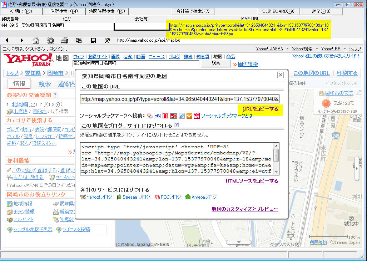Click the scroll up arrow of HTML code box
367x261 pixels.
[x=277, y=146]
